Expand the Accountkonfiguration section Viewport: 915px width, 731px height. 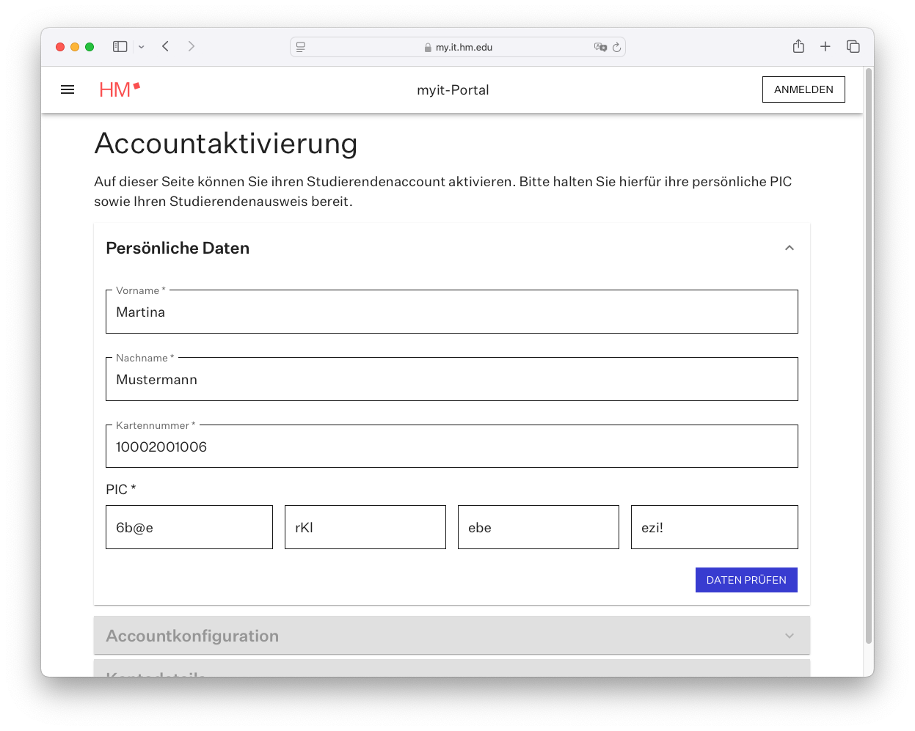[789, 636]
